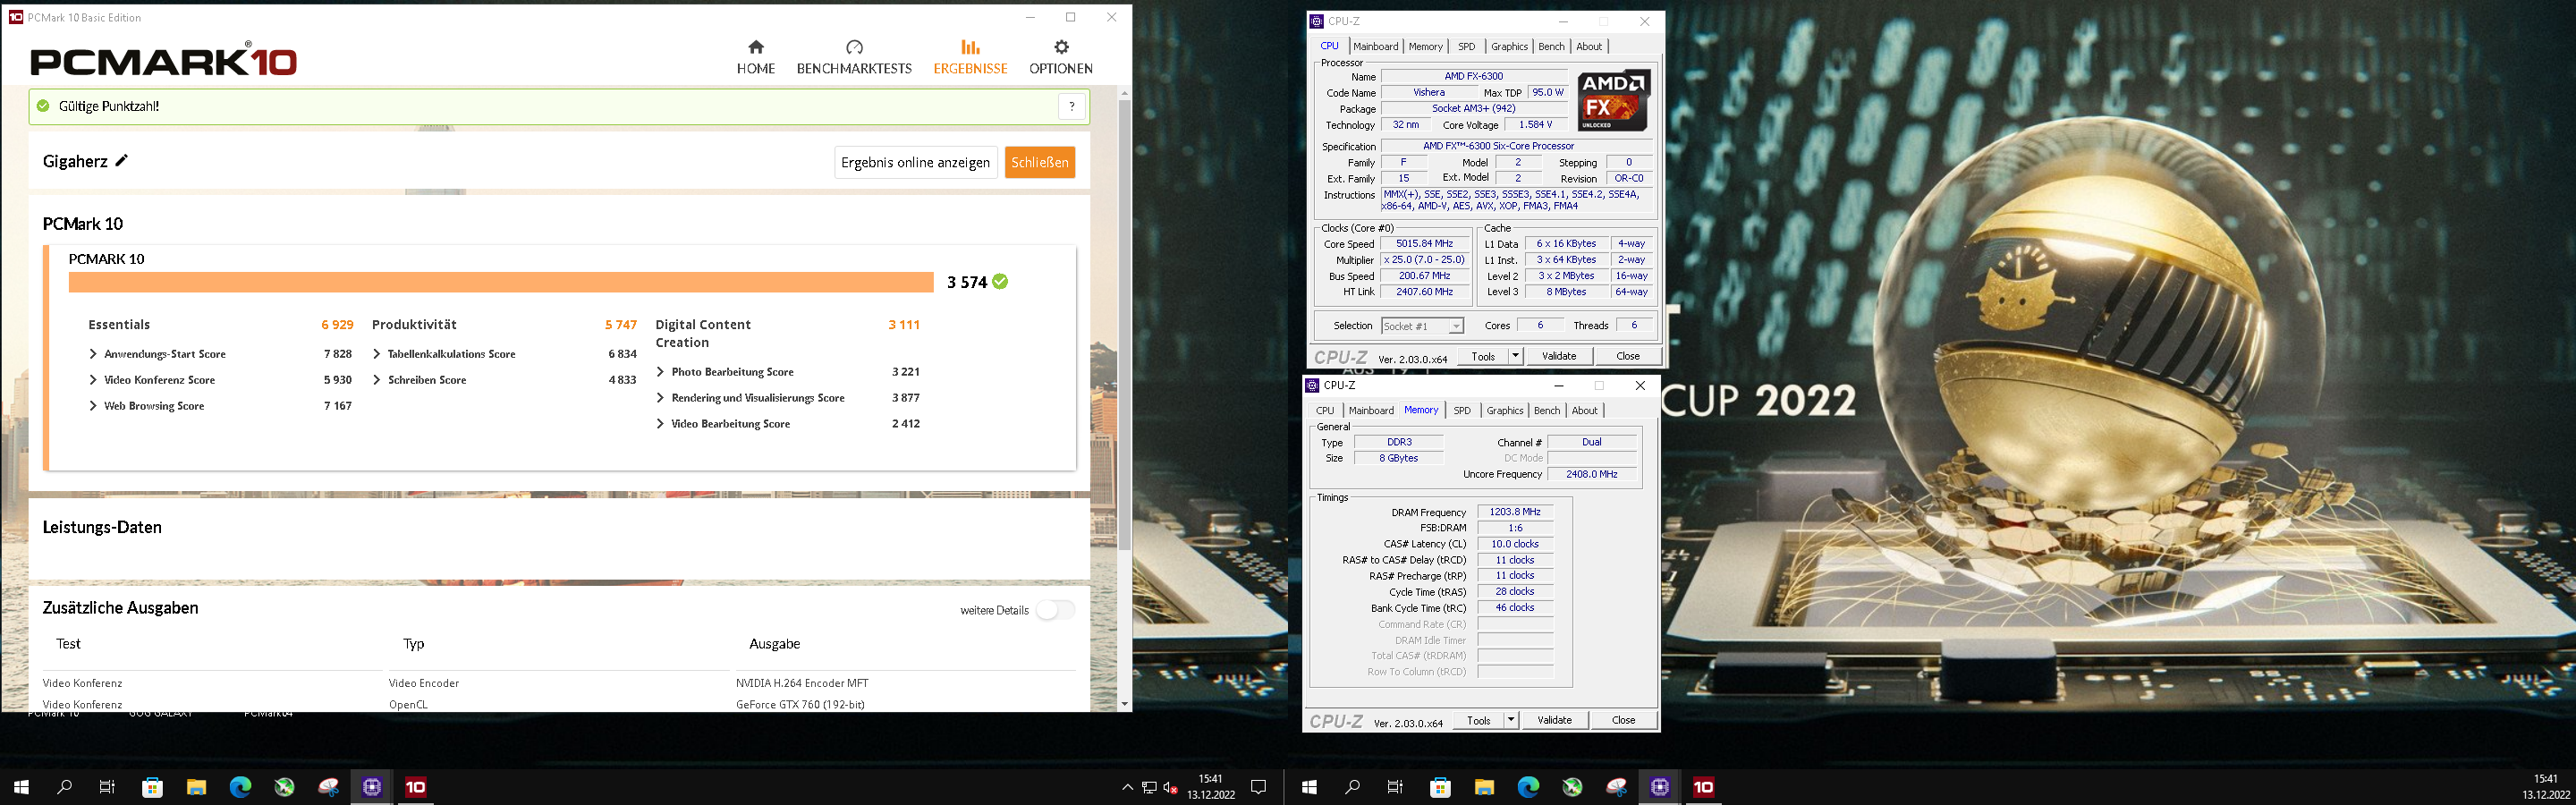Open Task View on the taskbar below PCMark

[x=108, y=787]
